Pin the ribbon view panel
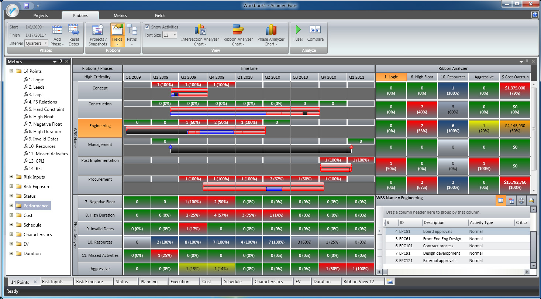This screenshot has width=541, height=299. click(x=527, y=61)
